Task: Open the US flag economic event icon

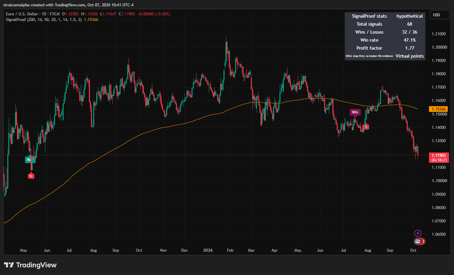Action: pos(418,241)
